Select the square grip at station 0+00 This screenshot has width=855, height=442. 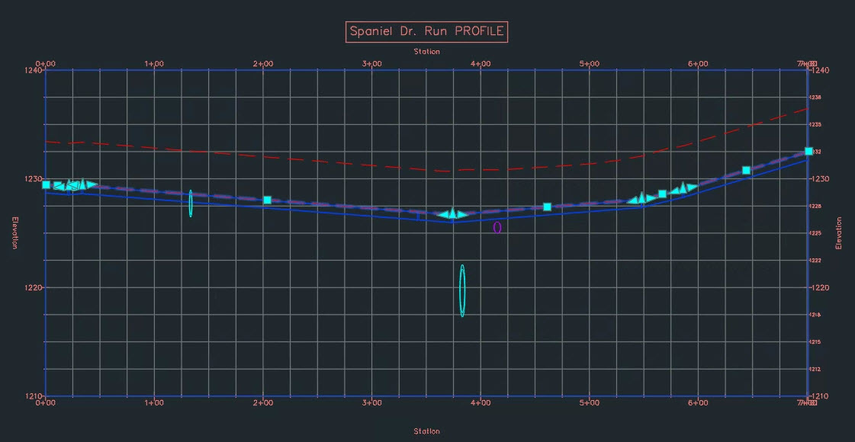coord(47,184)
